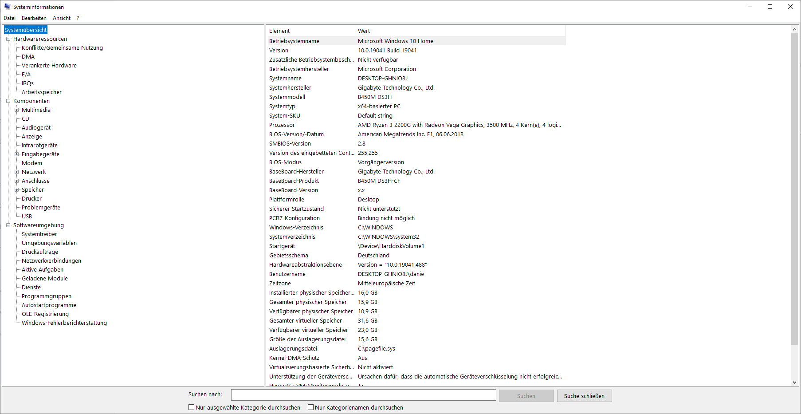Click the Systemname value DESKTOP-GHNIO8J
The image size is (801, 414).
click(383, 78)
